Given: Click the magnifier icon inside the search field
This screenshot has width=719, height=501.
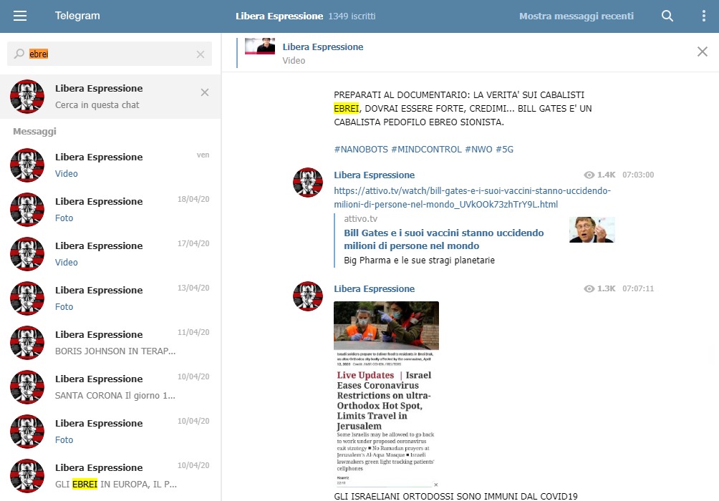Looking at the screenshot, I should (19, 54).
